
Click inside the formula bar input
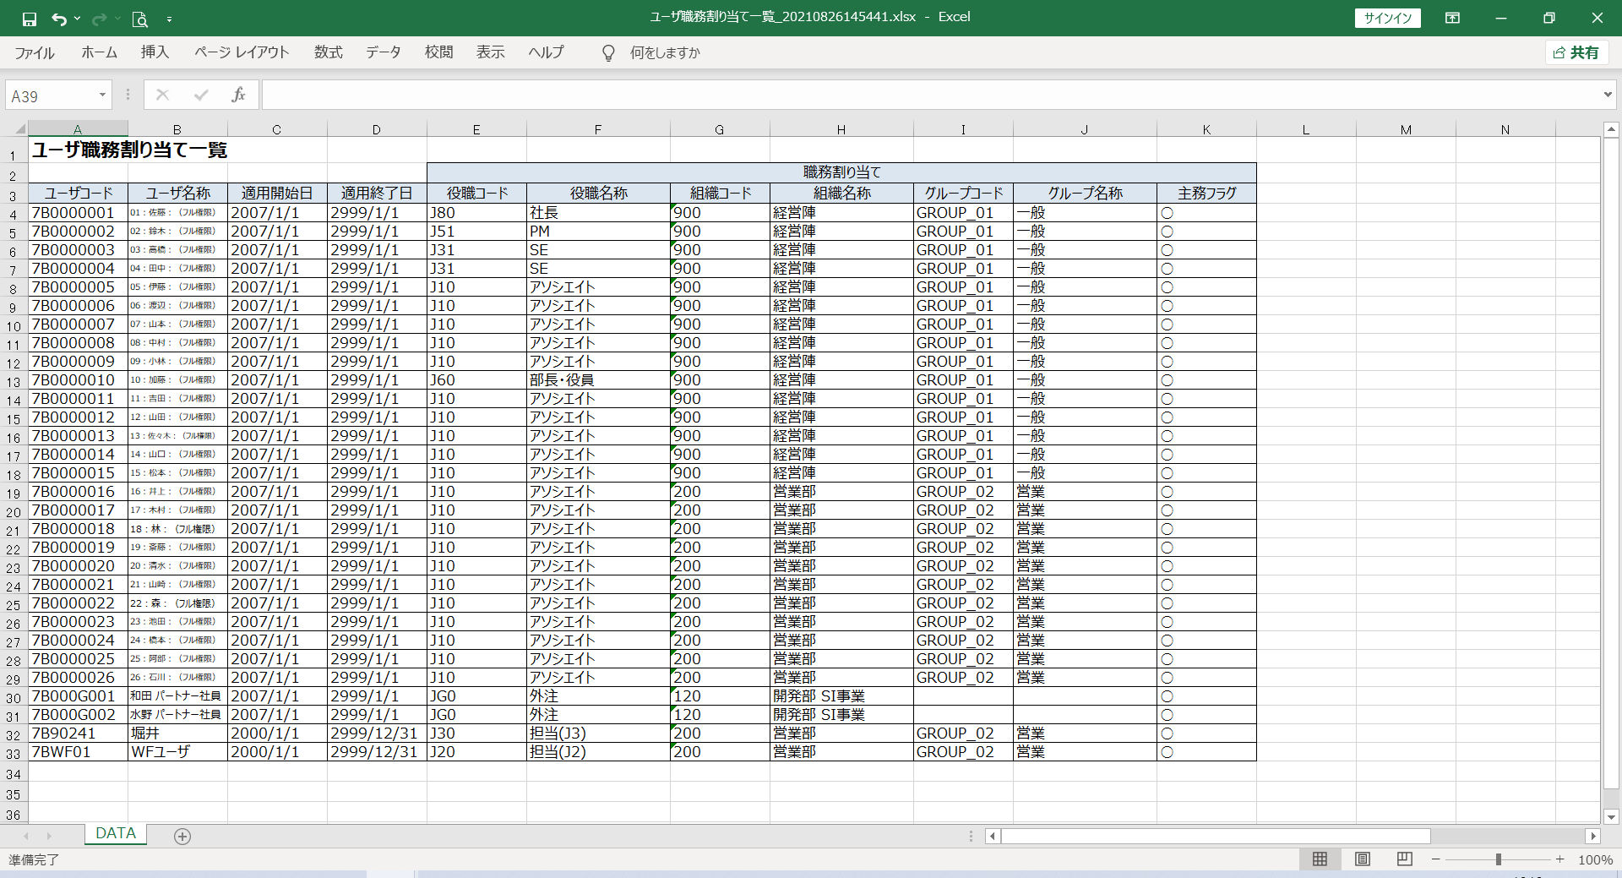point(929,95)
